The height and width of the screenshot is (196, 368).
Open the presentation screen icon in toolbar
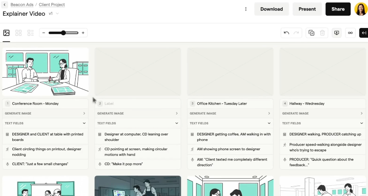337,33
